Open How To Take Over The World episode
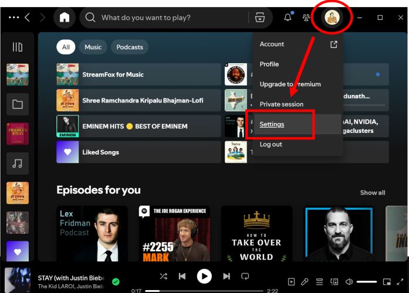The height and width of the screenshot is (293, 409). 256,234
